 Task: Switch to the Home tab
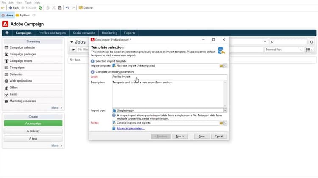(7, 15)
